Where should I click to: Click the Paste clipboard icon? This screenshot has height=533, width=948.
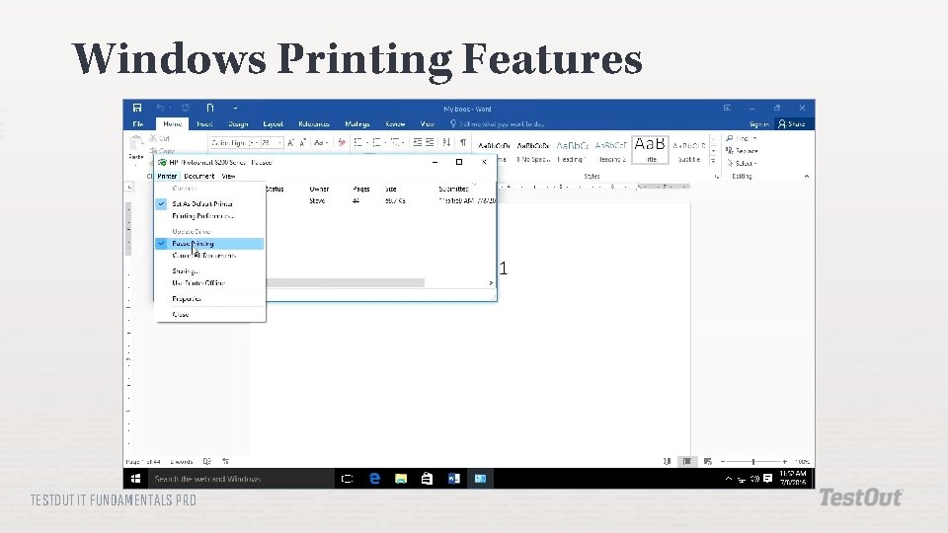point(136,144)
